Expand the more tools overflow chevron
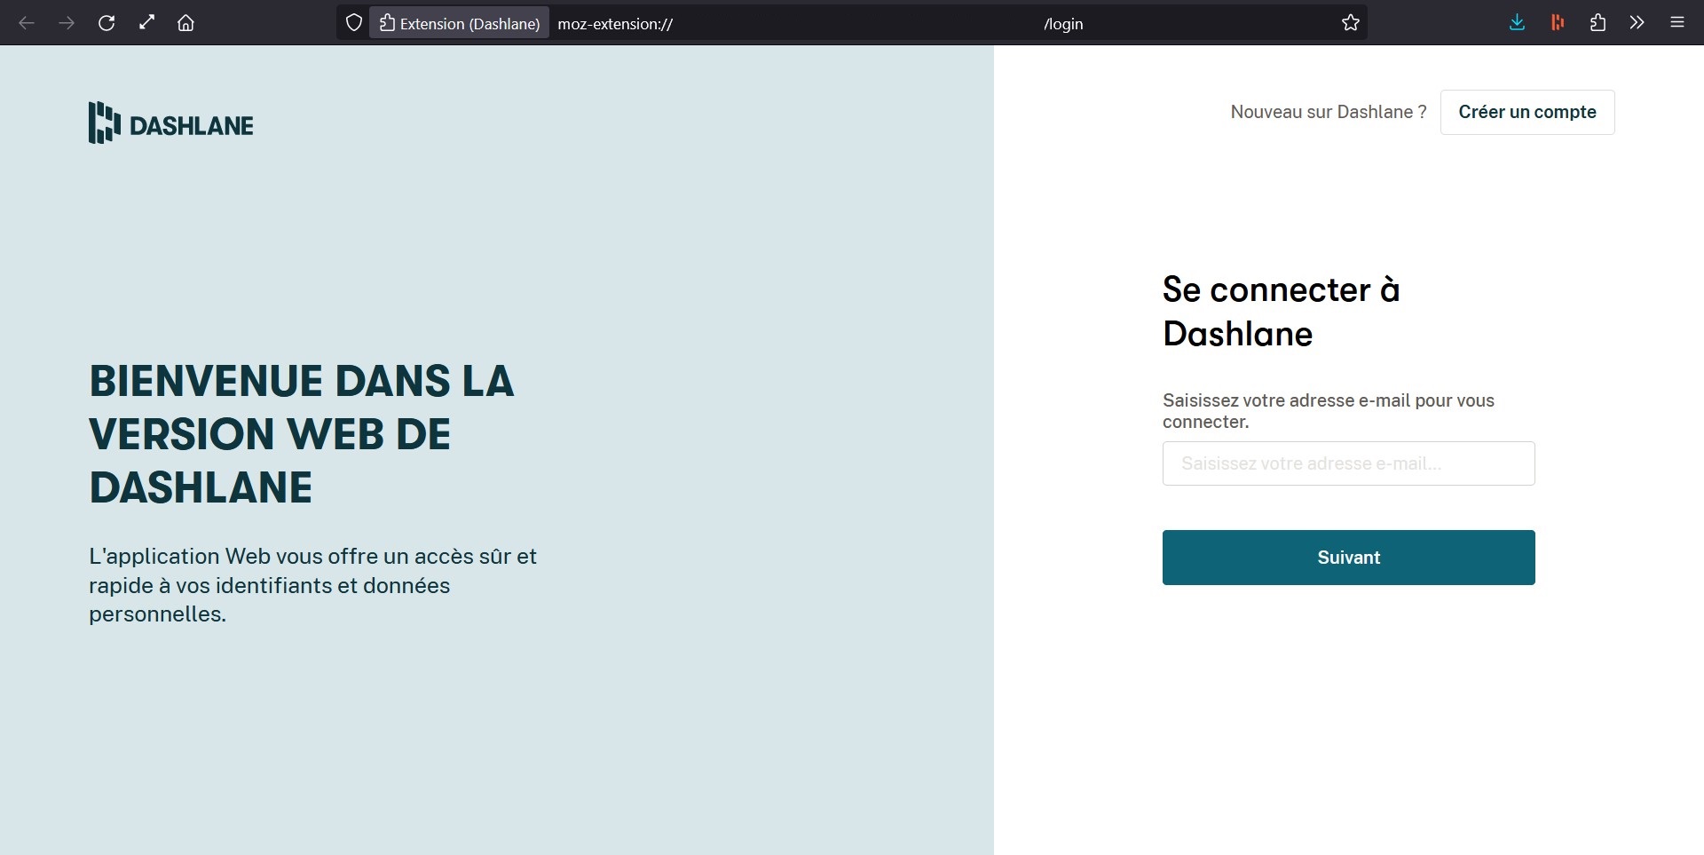The width and height of the screenshot is (1704, 855). [x=1637, y=23]
